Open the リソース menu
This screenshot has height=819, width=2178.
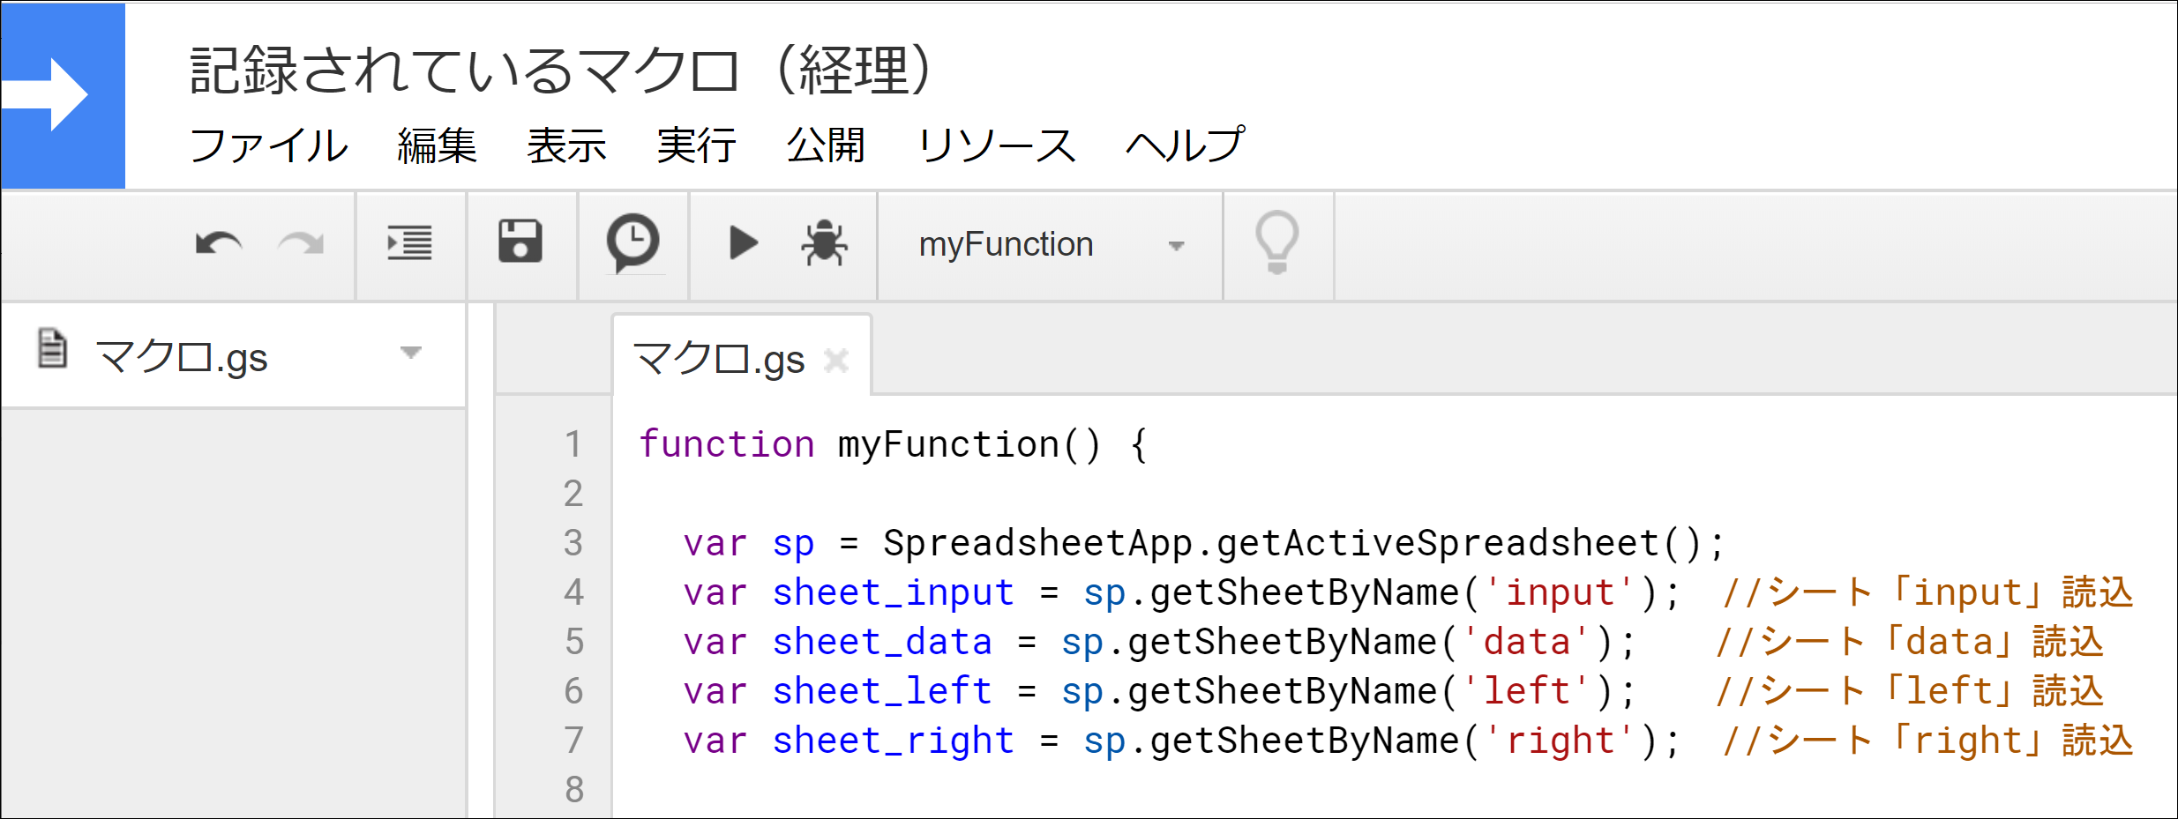pos(996,145)
